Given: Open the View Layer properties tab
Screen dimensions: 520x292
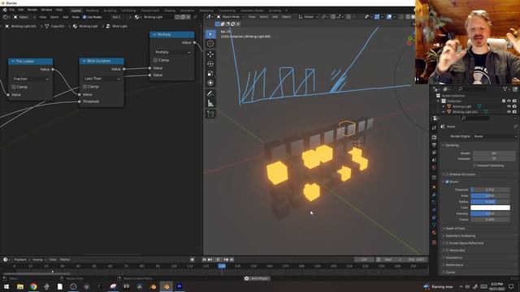Looking at the screenshot, I should click(434, 152).
